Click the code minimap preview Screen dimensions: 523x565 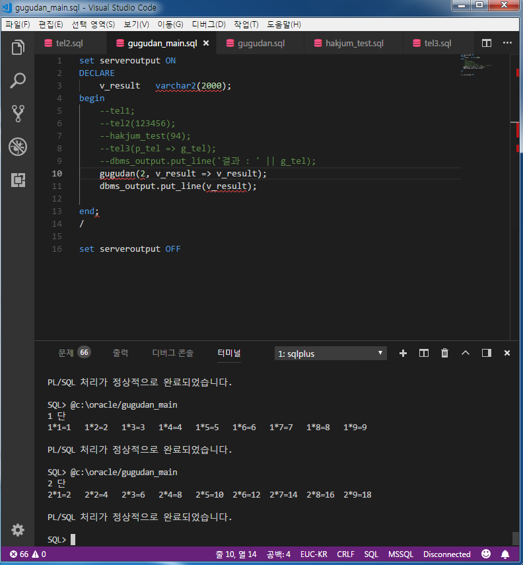[475, 65]
